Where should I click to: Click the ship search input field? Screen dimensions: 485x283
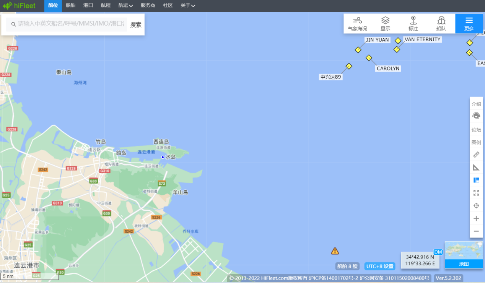point(67,24)
